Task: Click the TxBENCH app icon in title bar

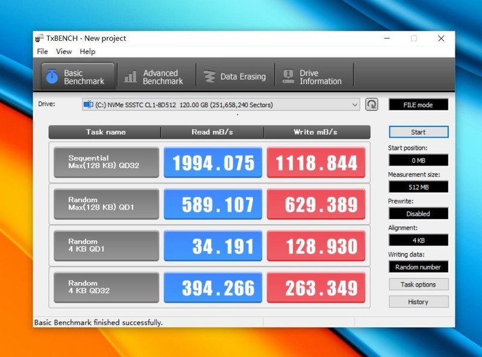Action: [39, 38]
